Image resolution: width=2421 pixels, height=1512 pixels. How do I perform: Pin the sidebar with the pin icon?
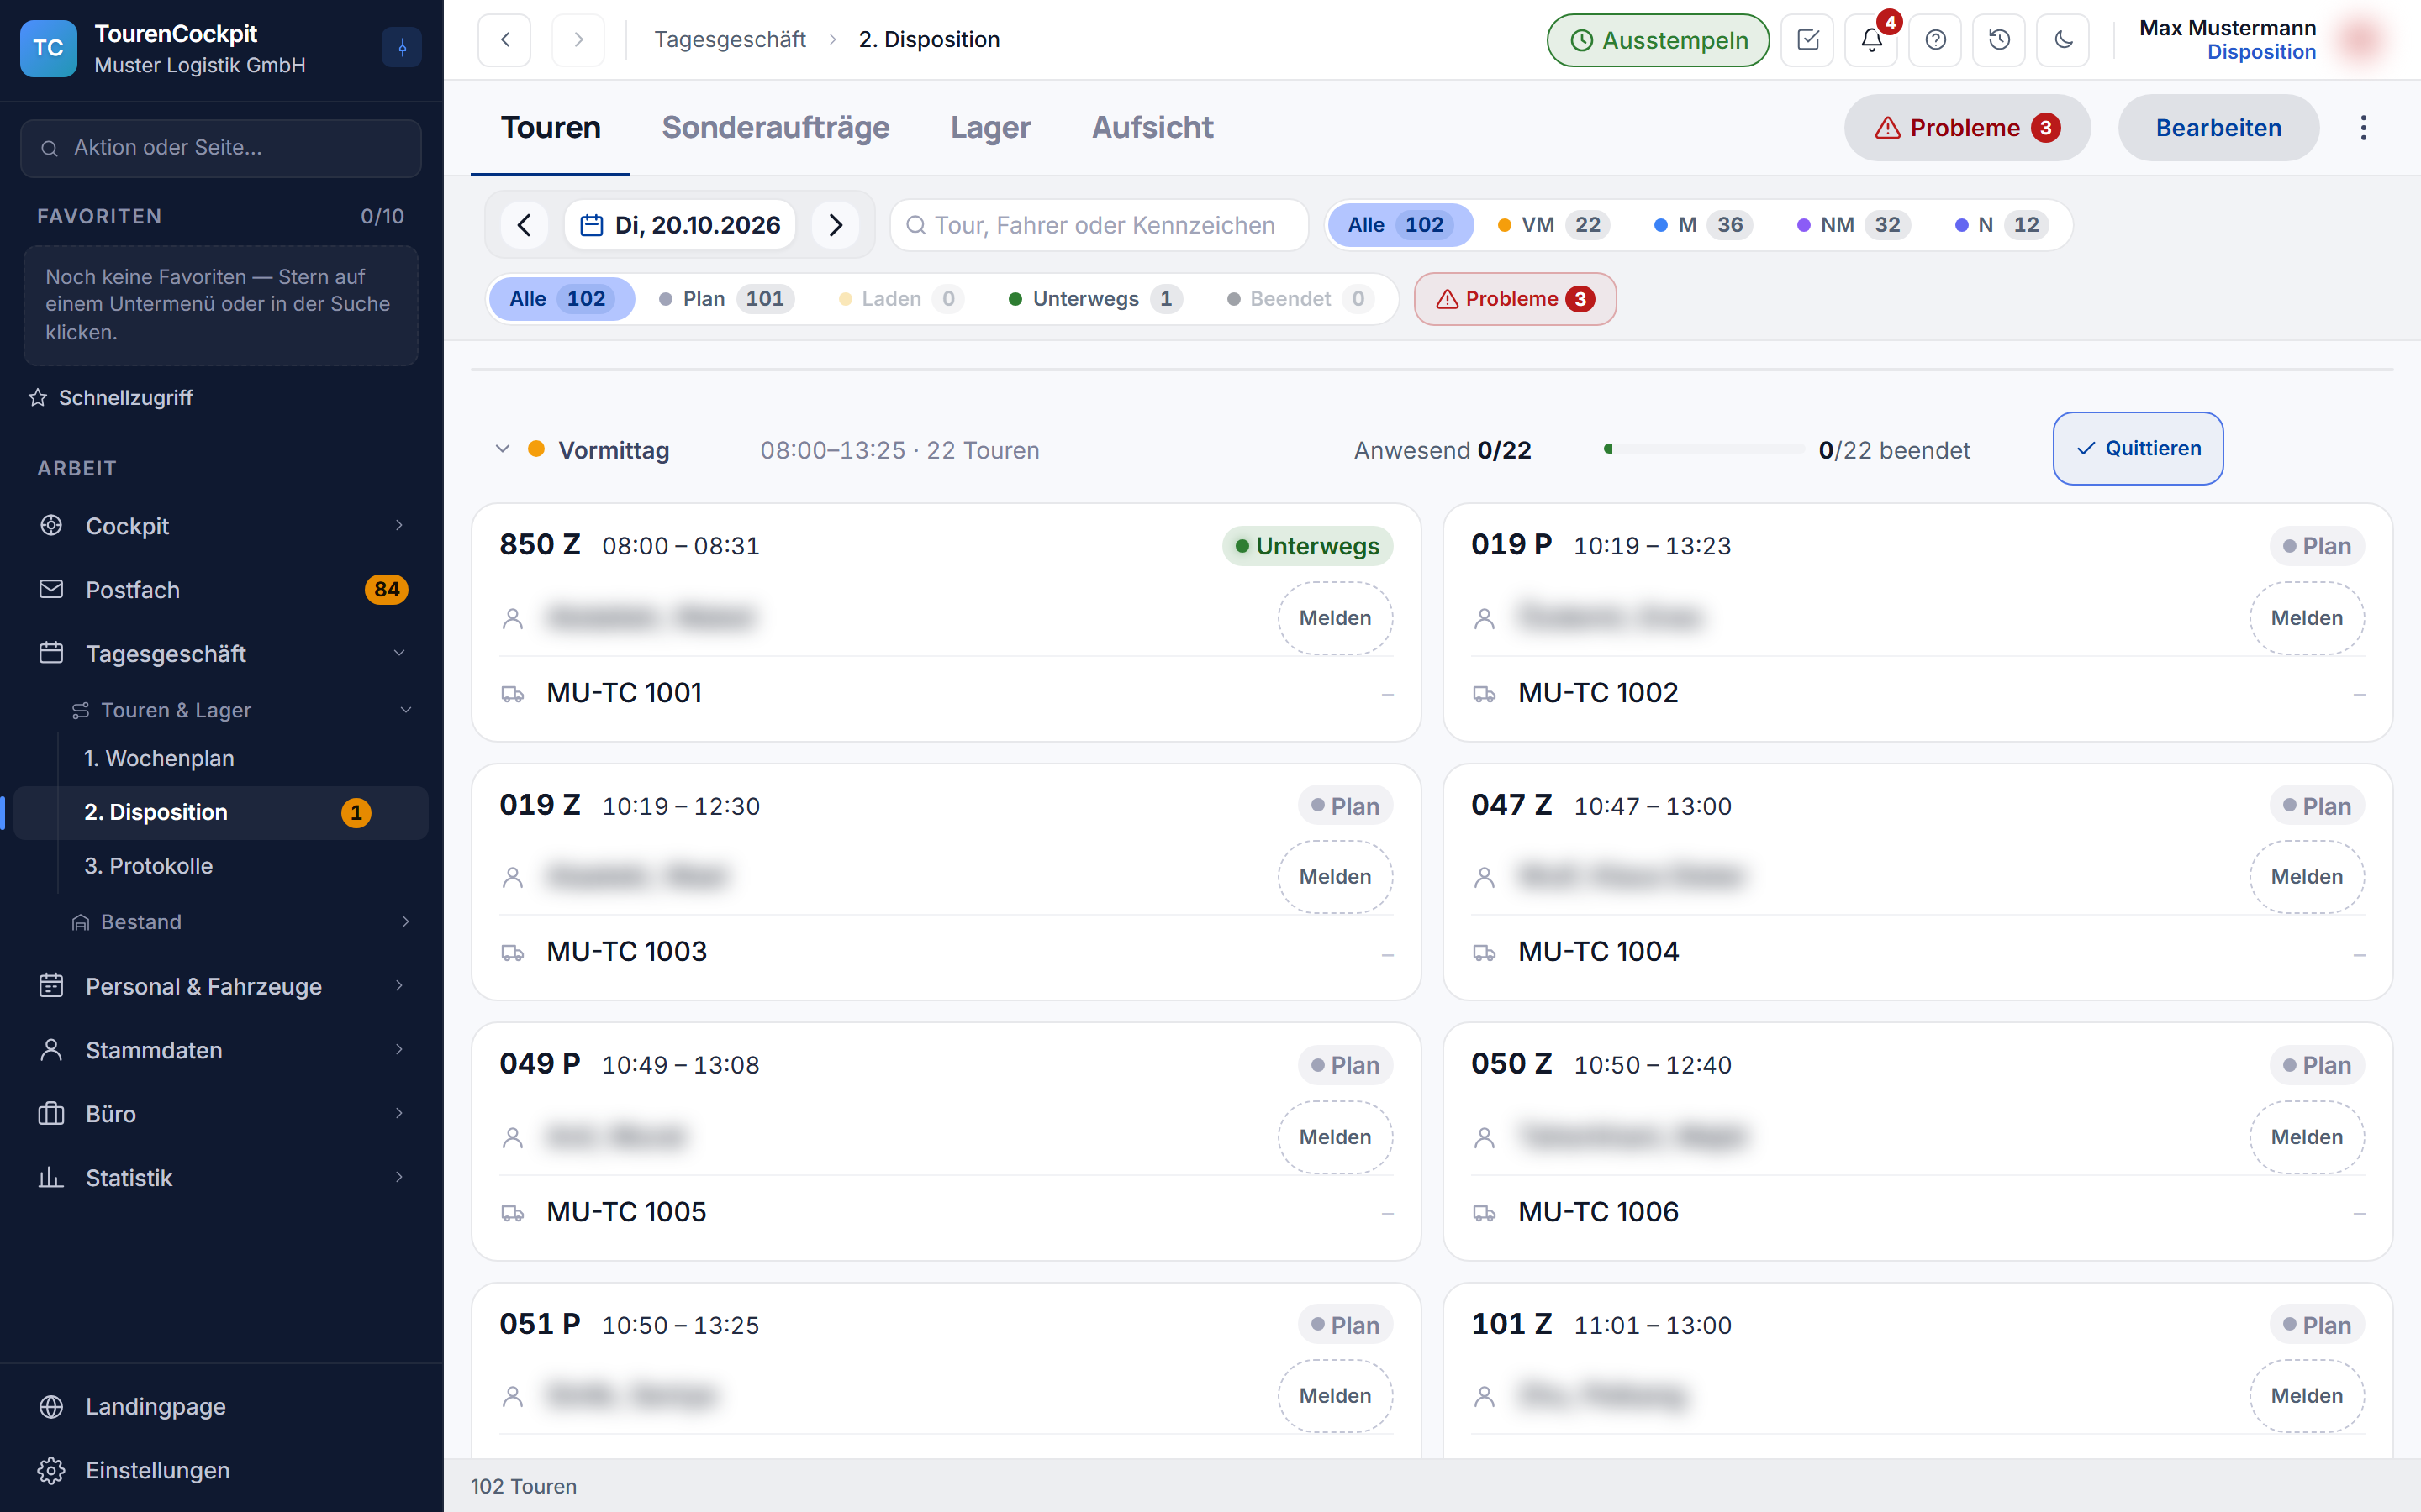click(x=402, y=47)
